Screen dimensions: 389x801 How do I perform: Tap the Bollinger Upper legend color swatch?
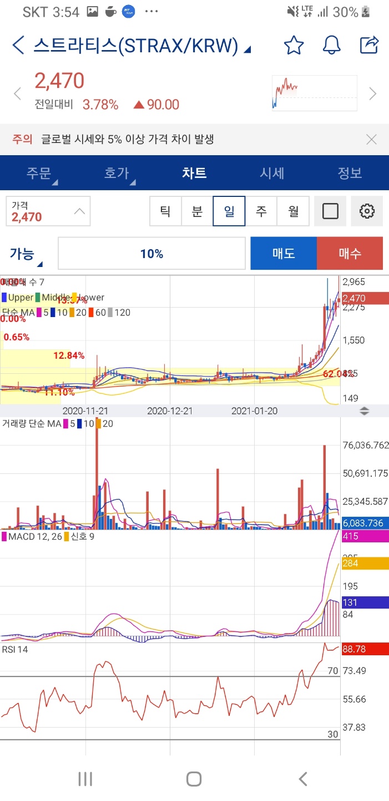pyautogui.click(x=4, y=298)
